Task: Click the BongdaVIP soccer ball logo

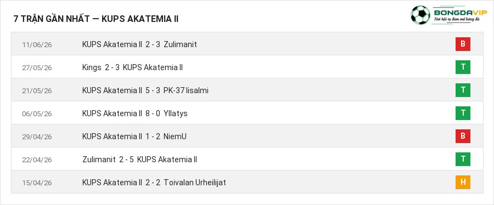Action: pos(420,15)
